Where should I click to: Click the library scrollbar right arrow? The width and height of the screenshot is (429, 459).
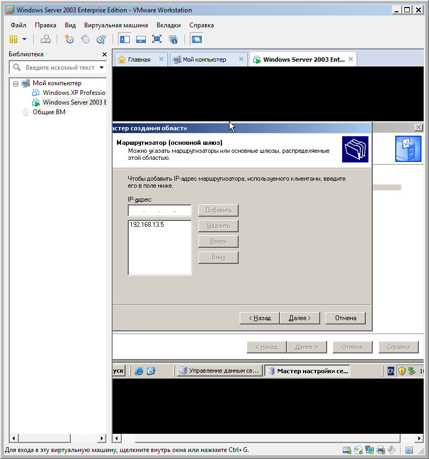101,438
